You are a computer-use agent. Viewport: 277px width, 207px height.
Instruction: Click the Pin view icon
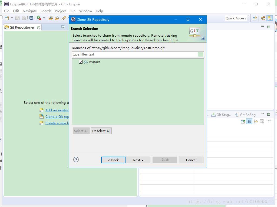[243, 122]
